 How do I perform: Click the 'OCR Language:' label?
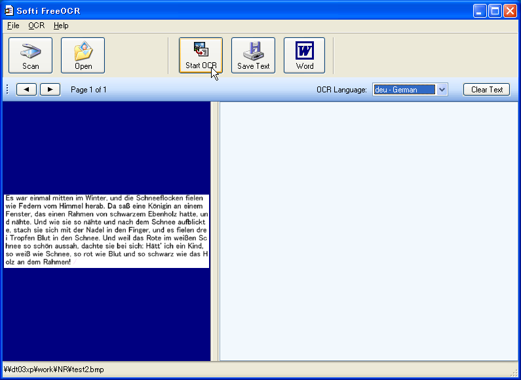[341, 90]
